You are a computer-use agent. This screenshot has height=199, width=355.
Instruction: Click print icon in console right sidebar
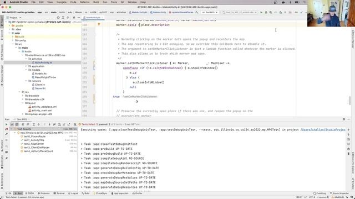pyautogui.click(x=348, y=149)
